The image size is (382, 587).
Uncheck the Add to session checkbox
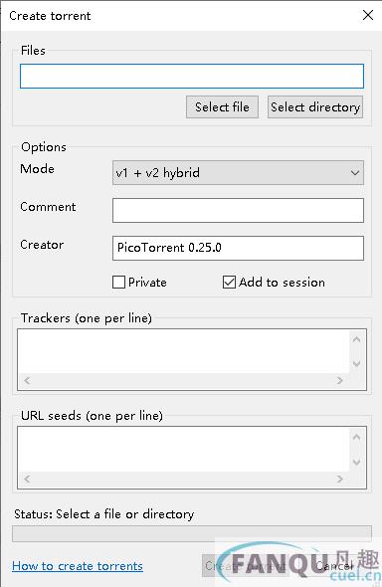tap(229, 282)
